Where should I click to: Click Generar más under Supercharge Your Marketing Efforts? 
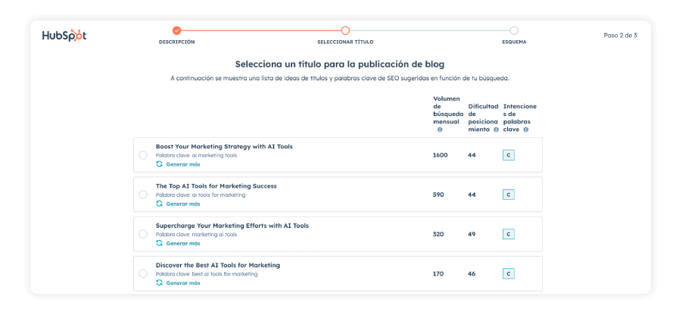[183, 244]
